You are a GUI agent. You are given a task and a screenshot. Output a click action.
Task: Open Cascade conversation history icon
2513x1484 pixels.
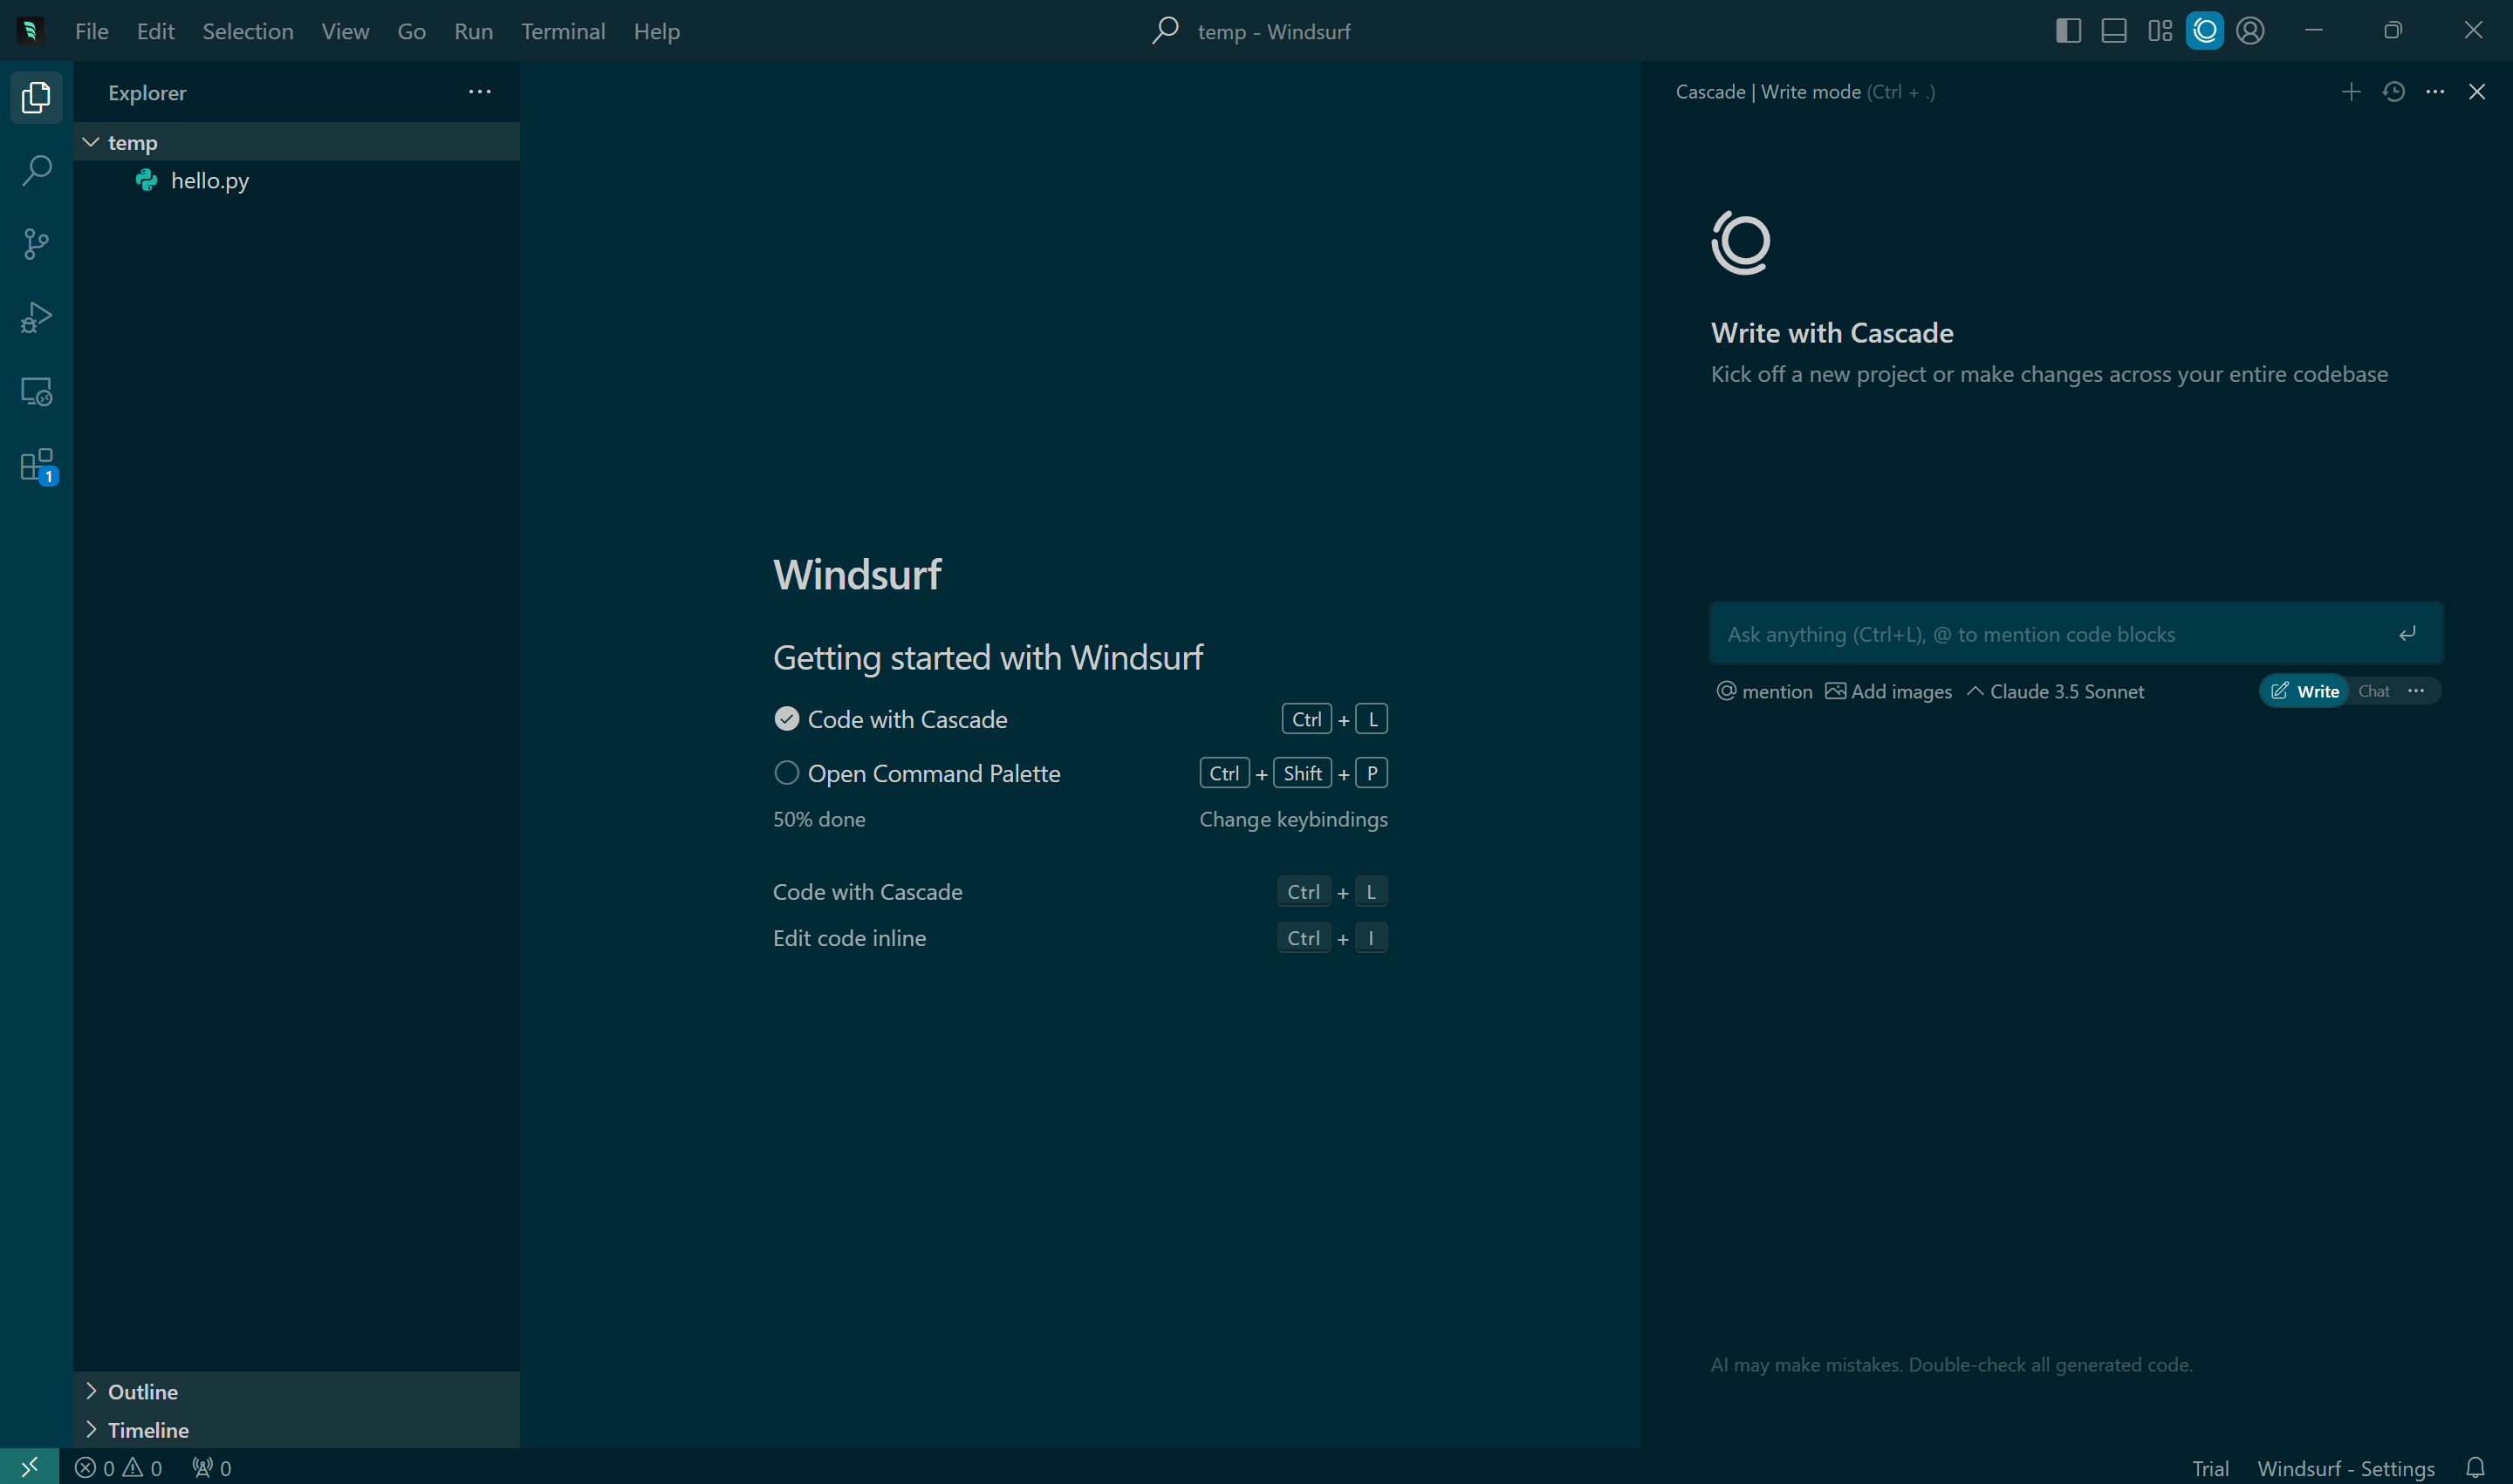(2394, 92)
